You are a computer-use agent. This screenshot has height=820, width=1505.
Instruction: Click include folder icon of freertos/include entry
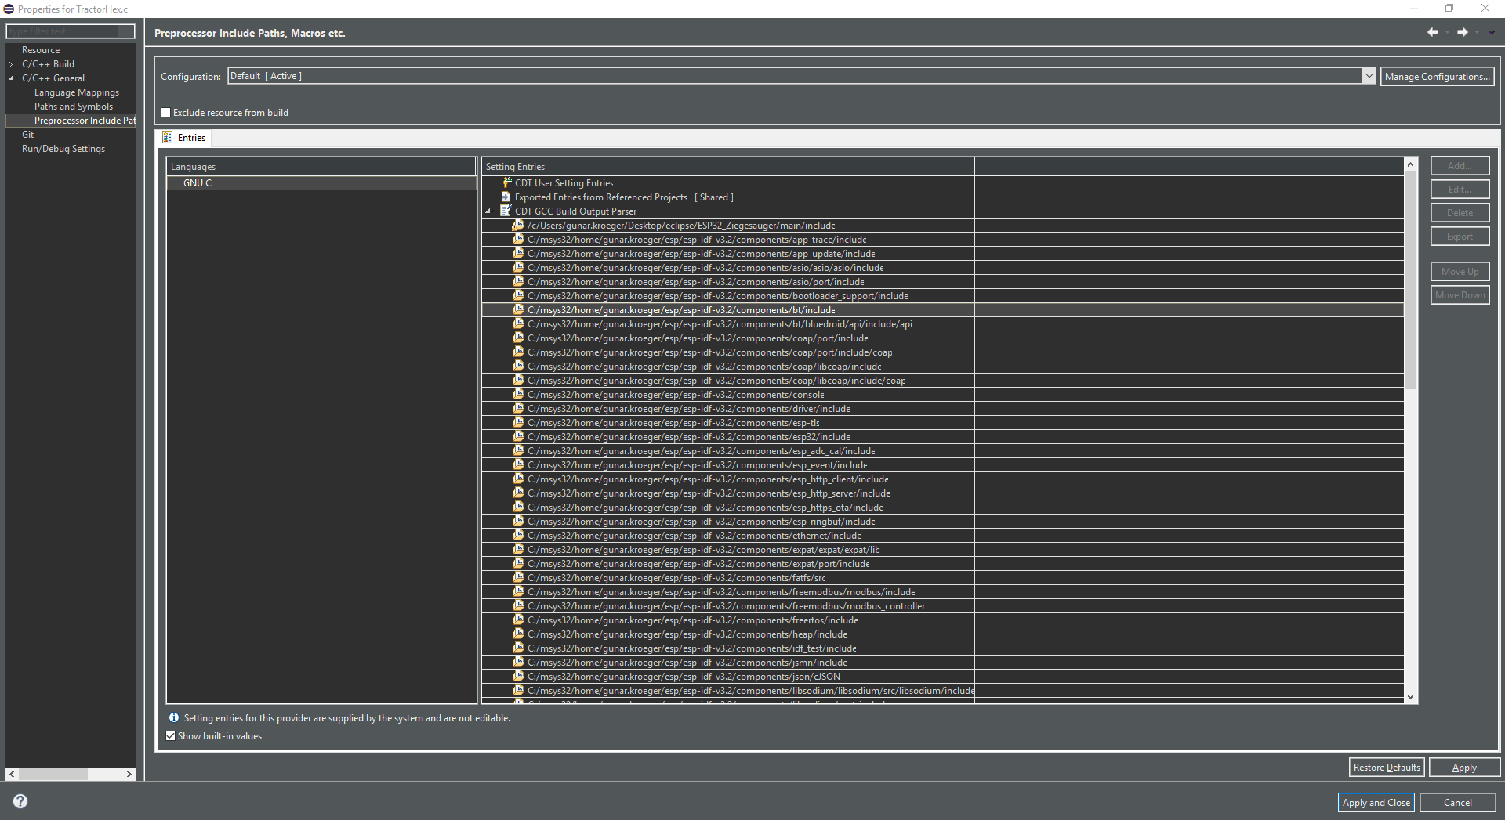518,620
